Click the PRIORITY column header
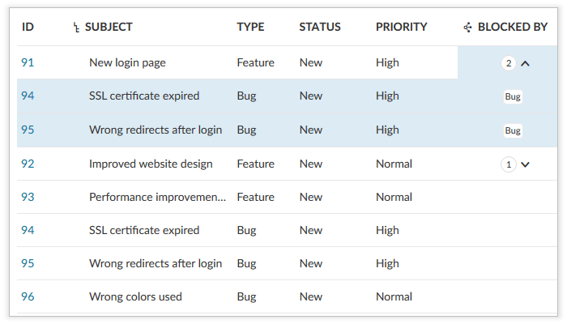This screenshot has height=324, width=567. [x=401, y=27]
